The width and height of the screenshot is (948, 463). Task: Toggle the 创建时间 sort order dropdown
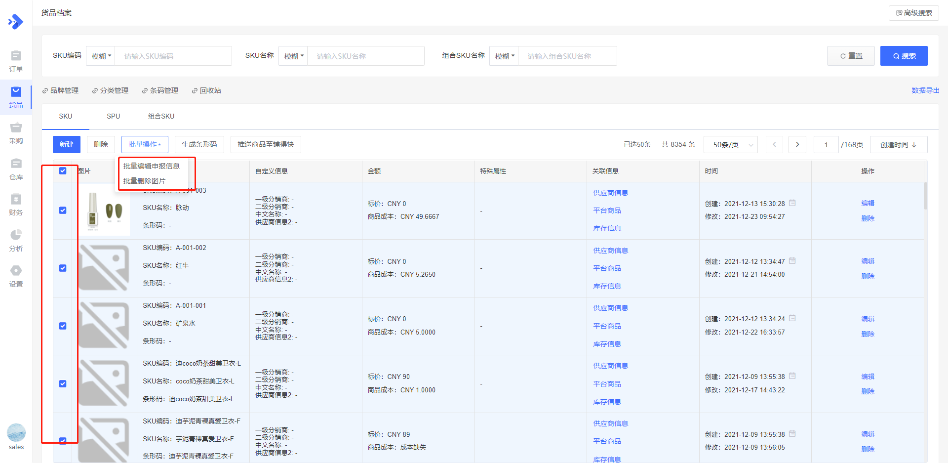pos(899,145)
